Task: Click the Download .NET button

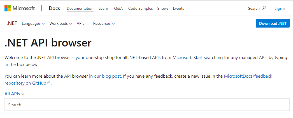Action: click(x=273, y=23)
